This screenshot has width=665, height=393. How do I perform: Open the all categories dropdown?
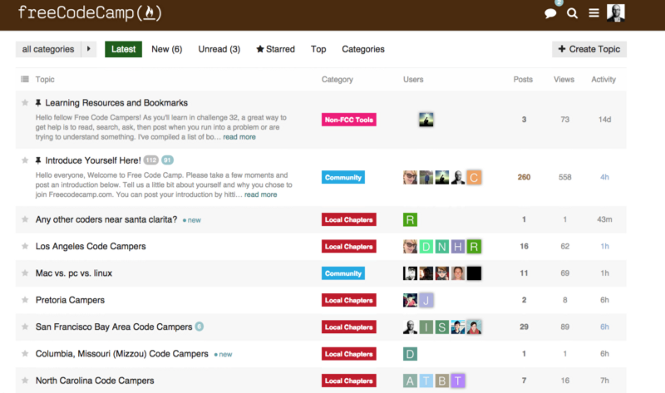point(48,49)
